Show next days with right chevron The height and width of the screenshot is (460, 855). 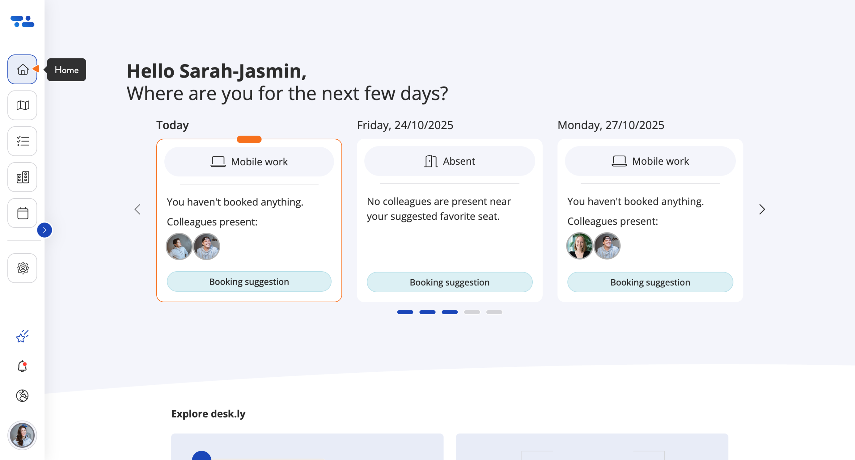(x=762, y=209)
